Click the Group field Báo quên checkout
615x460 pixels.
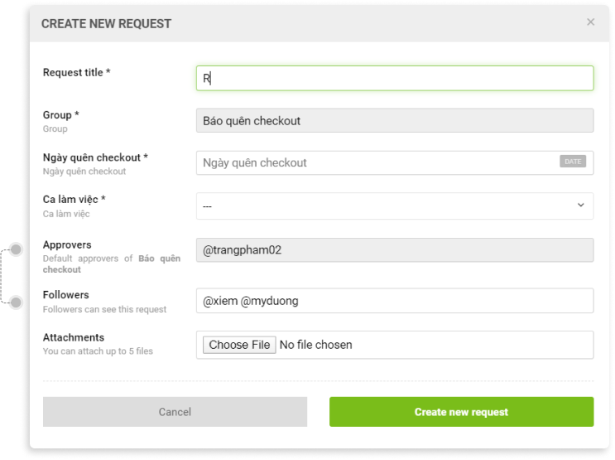coord(395,121)
